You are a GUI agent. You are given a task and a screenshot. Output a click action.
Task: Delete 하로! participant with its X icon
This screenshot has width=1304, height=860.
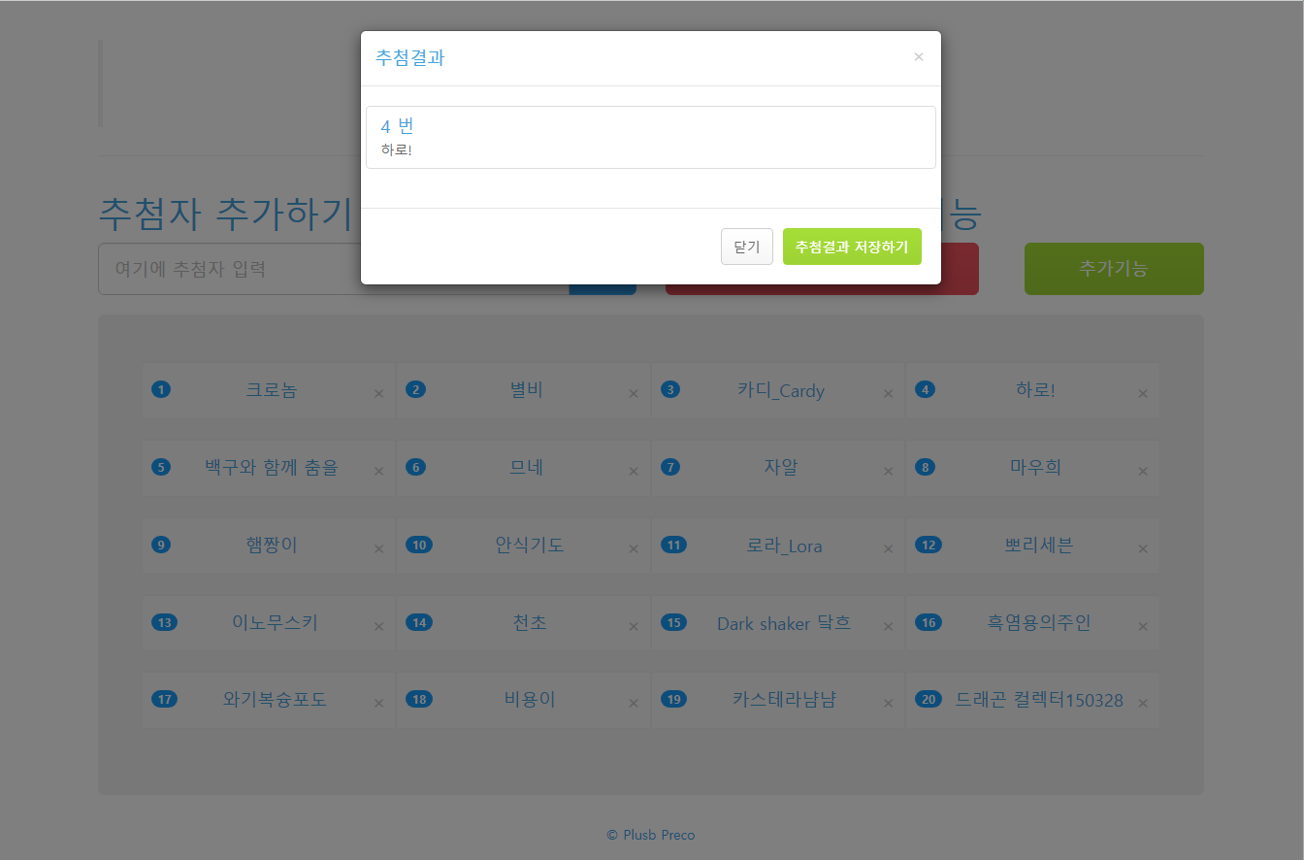pyautogui.click(x=1143, y=393)
